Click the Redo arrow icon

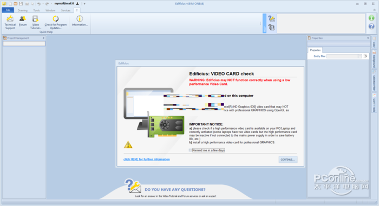coord(47,4)
